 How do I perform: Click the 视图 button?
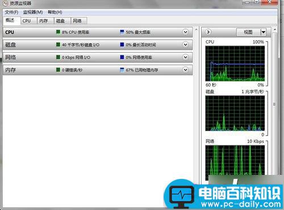248,32
